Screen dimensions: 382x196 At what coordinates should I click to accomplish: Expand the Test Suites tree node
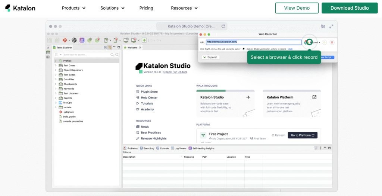(x=56, y=74)
